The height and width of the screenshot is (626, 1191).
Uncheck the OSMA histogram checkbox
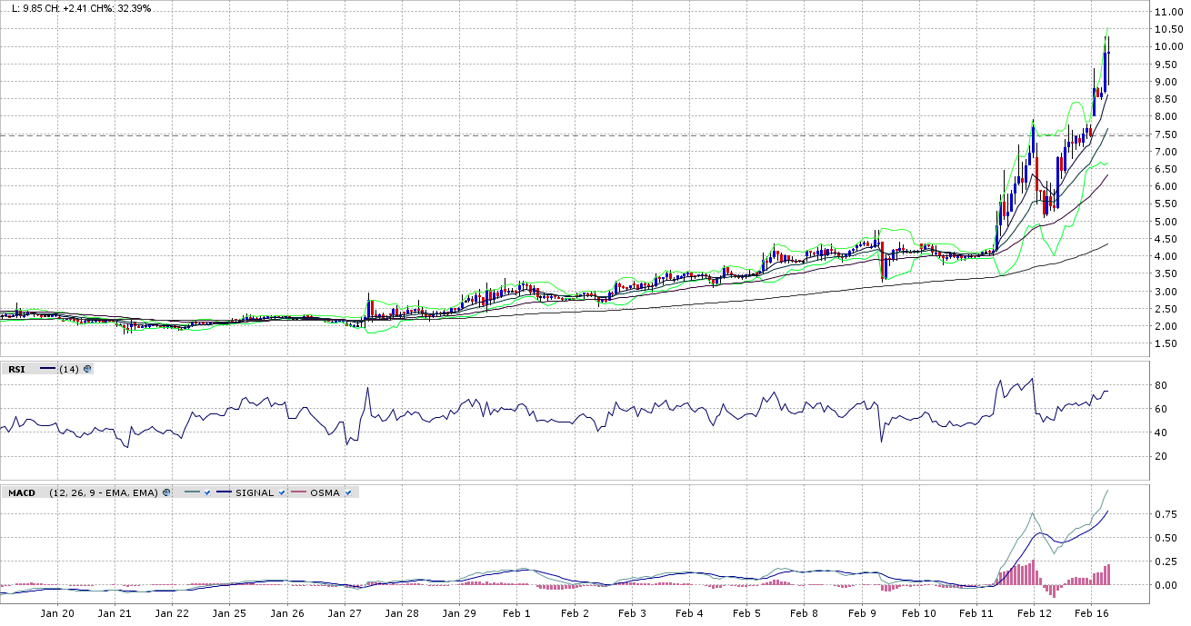[348, 492]
